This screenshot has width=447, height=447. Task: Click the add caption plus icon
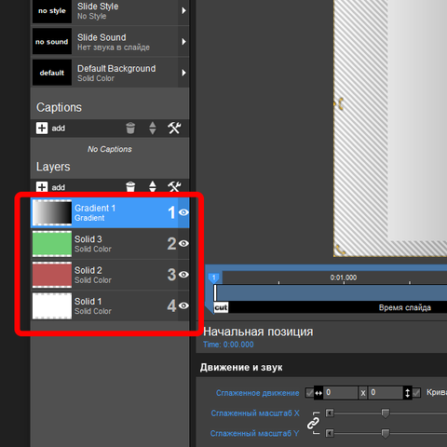click(42, 129)
